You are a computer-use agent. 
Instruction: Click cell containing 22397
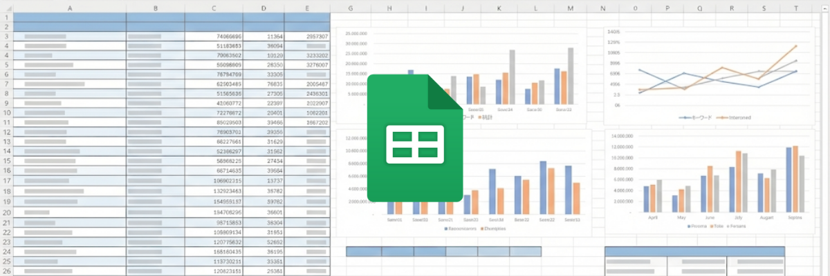264,103
